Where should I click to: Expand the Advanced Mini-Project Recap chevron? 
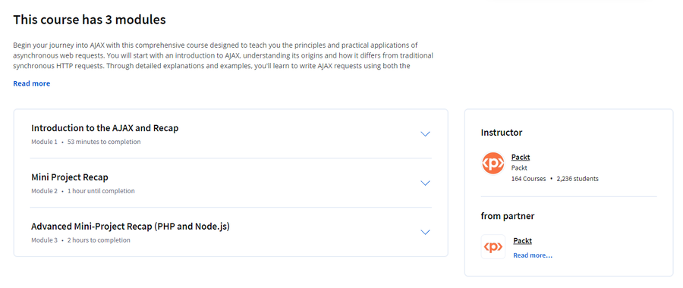[426, 233]
